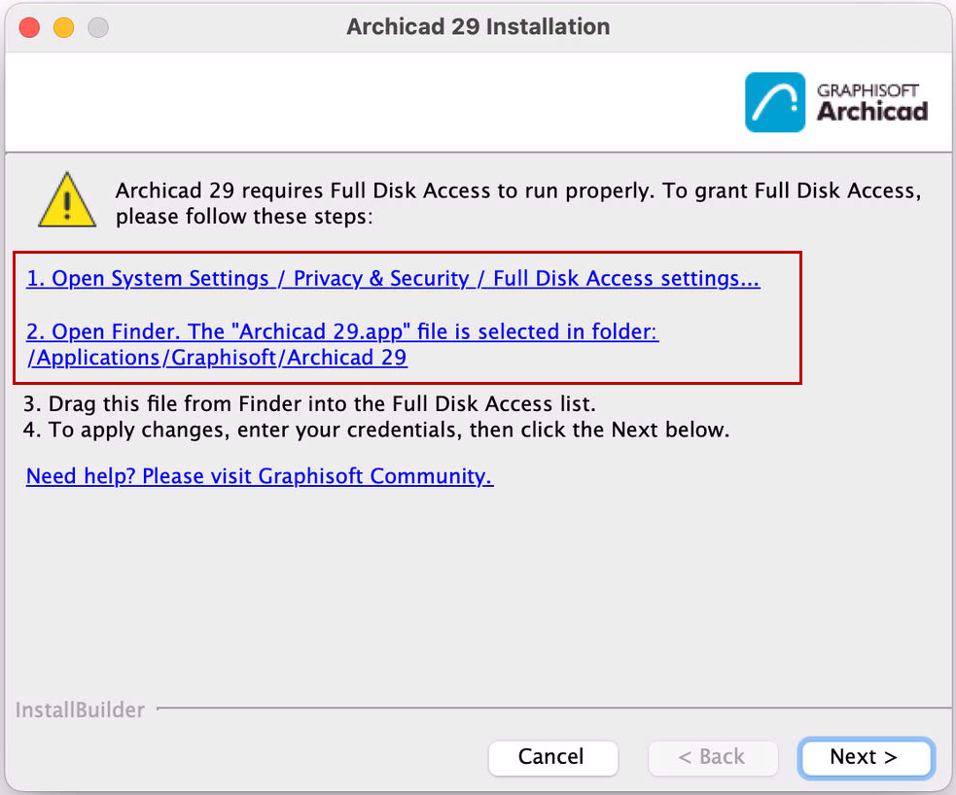Visit the Graphisoft Community help link
Image resolution: width=956 pixels, height=795 pixels.
pyautogui.click(x=260, y=476)
